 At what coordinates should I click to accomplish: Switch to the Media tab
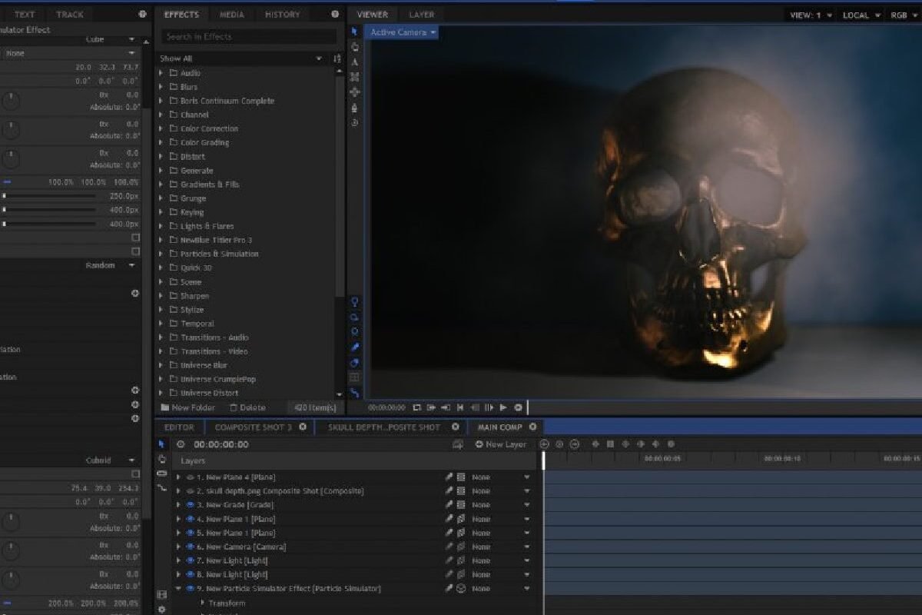tap(231, 15)
